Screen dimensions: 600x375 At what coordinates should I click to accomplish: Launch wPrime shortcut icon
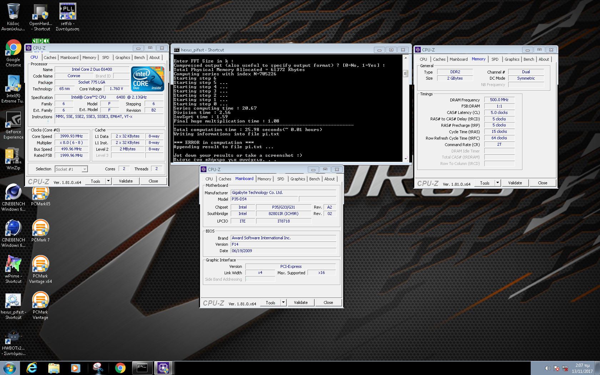tap(13, 270)
